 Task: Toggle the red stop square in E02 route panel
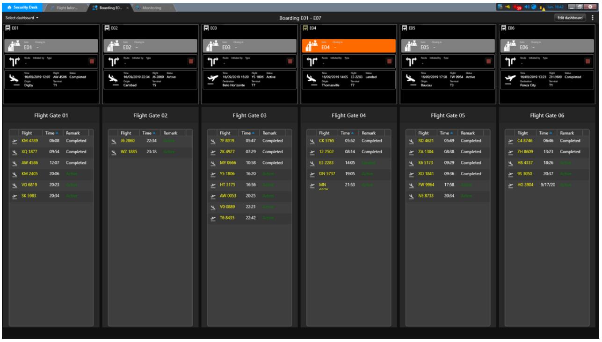point(191,61)
